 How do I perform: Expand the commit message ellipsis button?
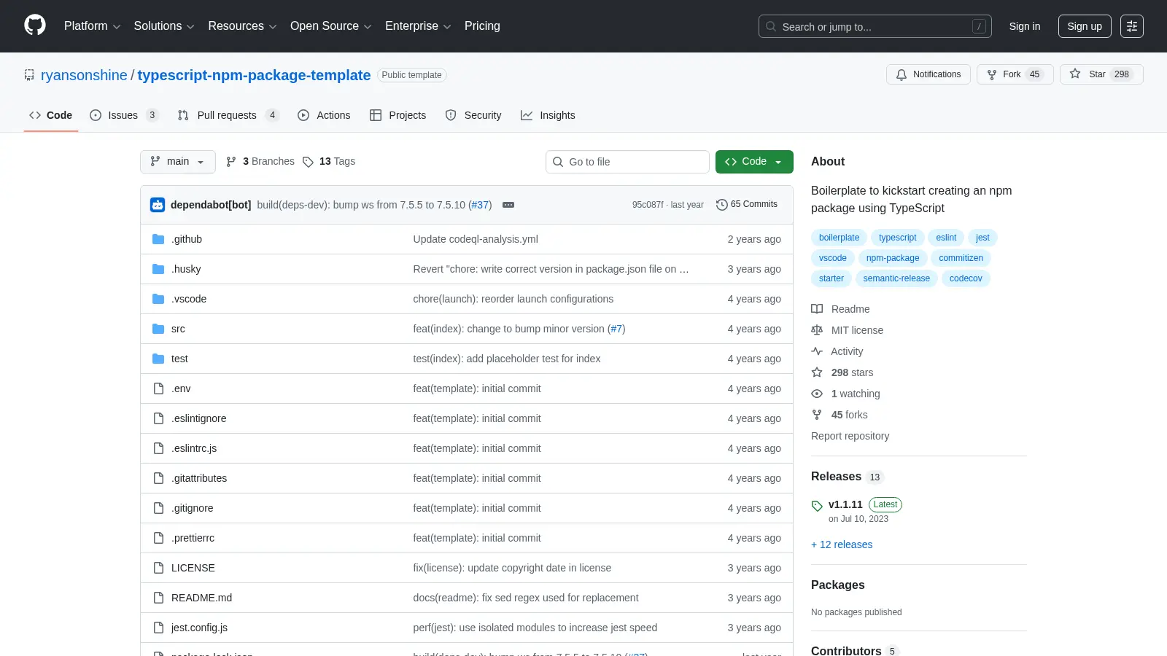pyautogui.click(x=508, y=205)
